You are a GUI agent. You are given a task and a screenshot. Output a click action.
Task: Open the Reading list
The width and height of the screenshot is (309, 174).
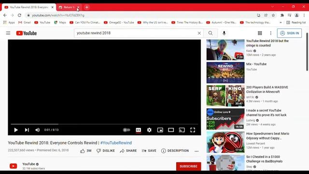[x=296, y=23]
